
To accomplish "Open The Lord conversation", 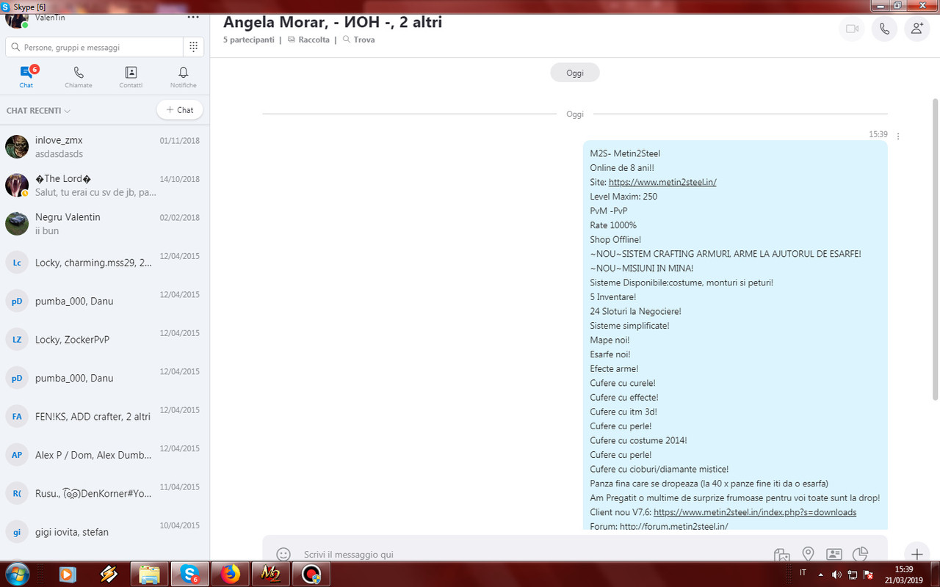I will (104, 186).
